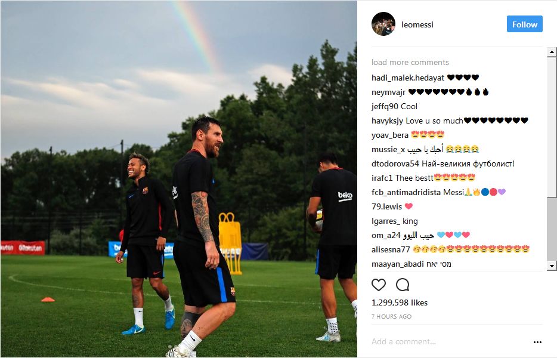The width and height of the screenshot is (557, 358).
Task: Open hadi_malek.hedayat's profile
Action: click(408, 78)
